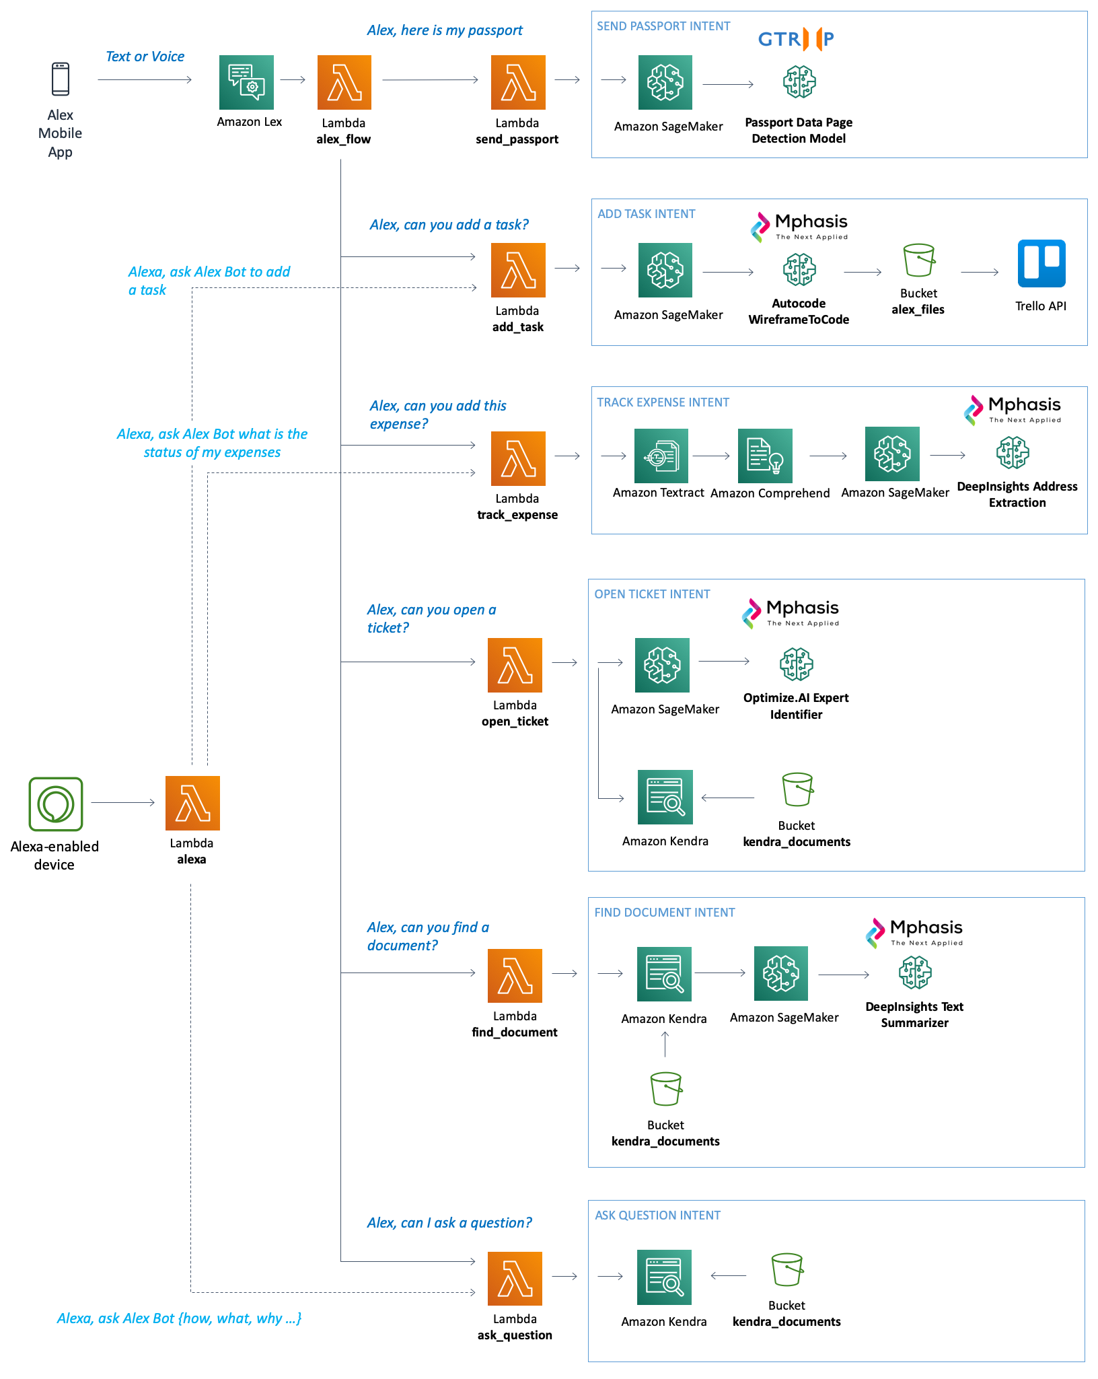Viewport: 1098px width, 1379px height.
Task: Click the 'Text or Voice' label
Action: click(145, 57)
